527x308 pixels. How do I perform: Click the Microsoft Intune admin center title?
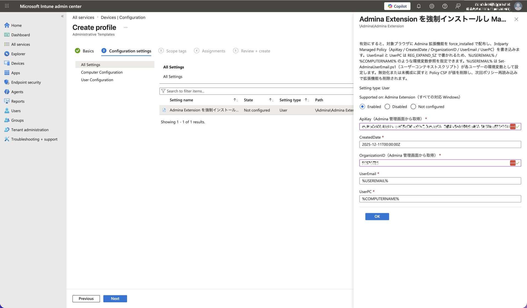[51, 6]
